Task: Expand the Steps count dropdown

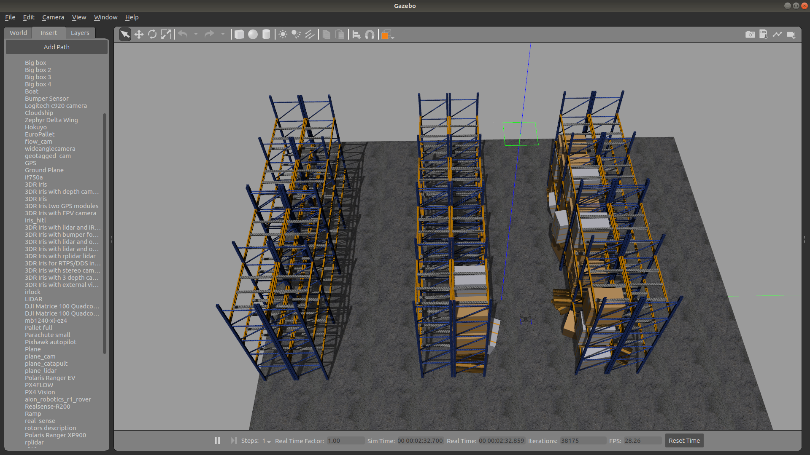Action: click(269, 442)
